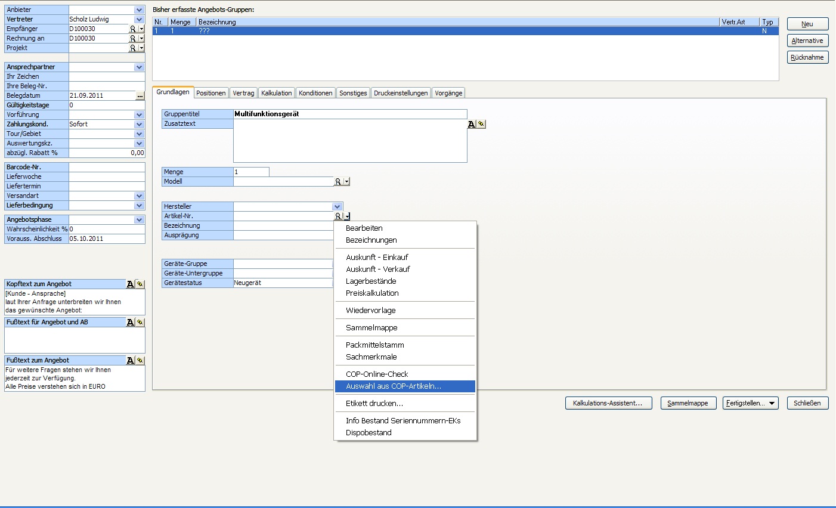This screenshot has height=508, width=836.
Task: Select the Grundlagen tab
Action: pyautogui.click(x=173, y=92)
